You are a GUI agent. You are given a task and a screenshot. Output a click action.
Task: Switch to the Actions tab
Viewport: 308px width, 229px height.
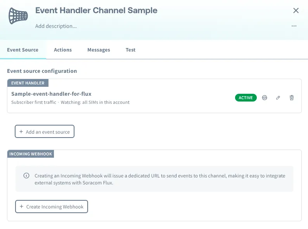63,50
